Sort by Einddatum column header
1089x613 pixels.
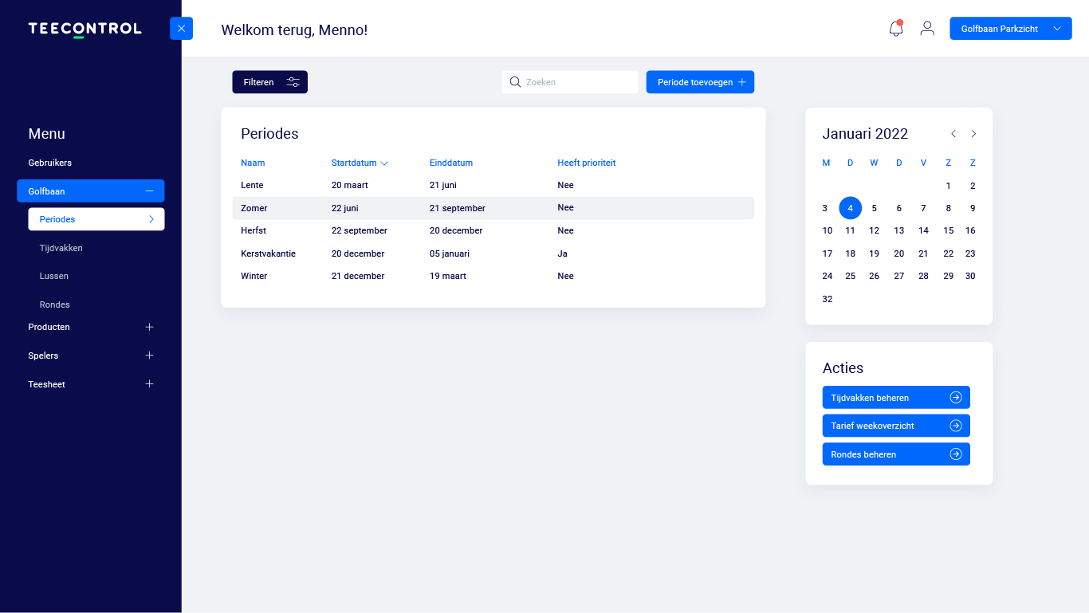(x=451, y=163)
